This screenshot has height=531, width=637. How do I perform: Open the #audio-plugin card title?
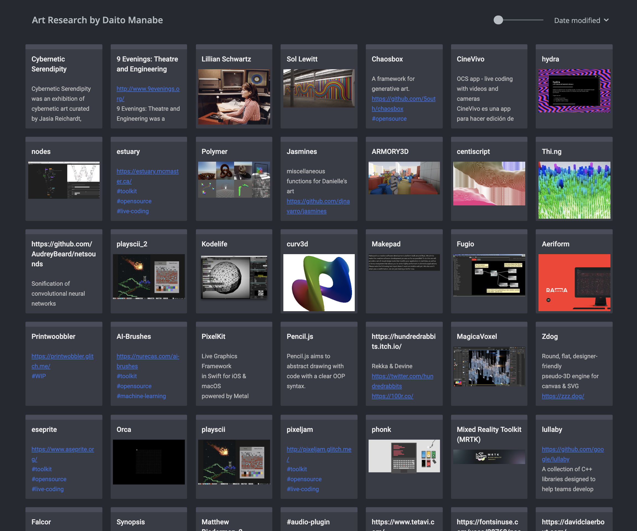click(x=308, y=522)
